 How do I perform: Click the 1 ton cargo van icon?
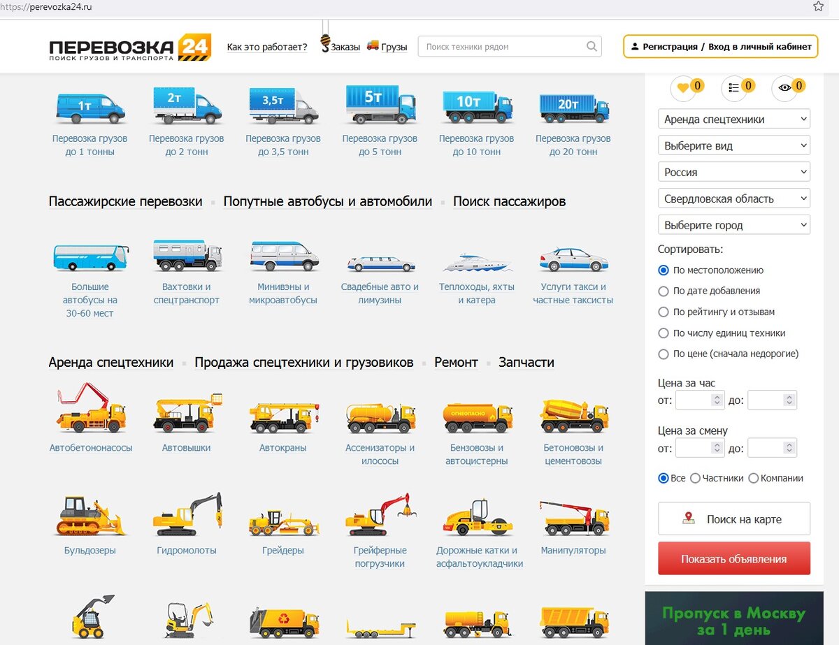pyautogui.click(x=90, y=108)
